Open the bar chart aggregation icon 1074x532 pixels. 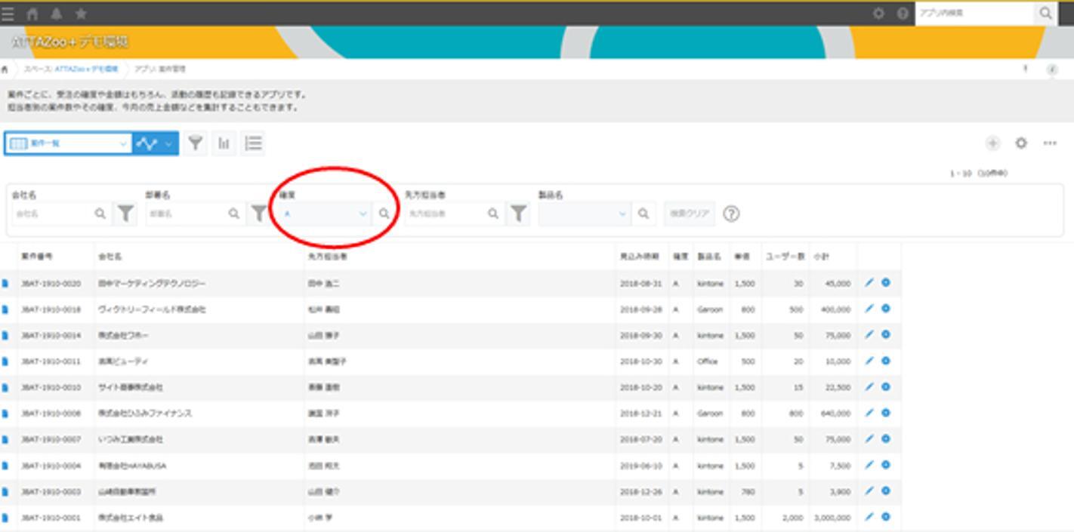coord(224,143)
